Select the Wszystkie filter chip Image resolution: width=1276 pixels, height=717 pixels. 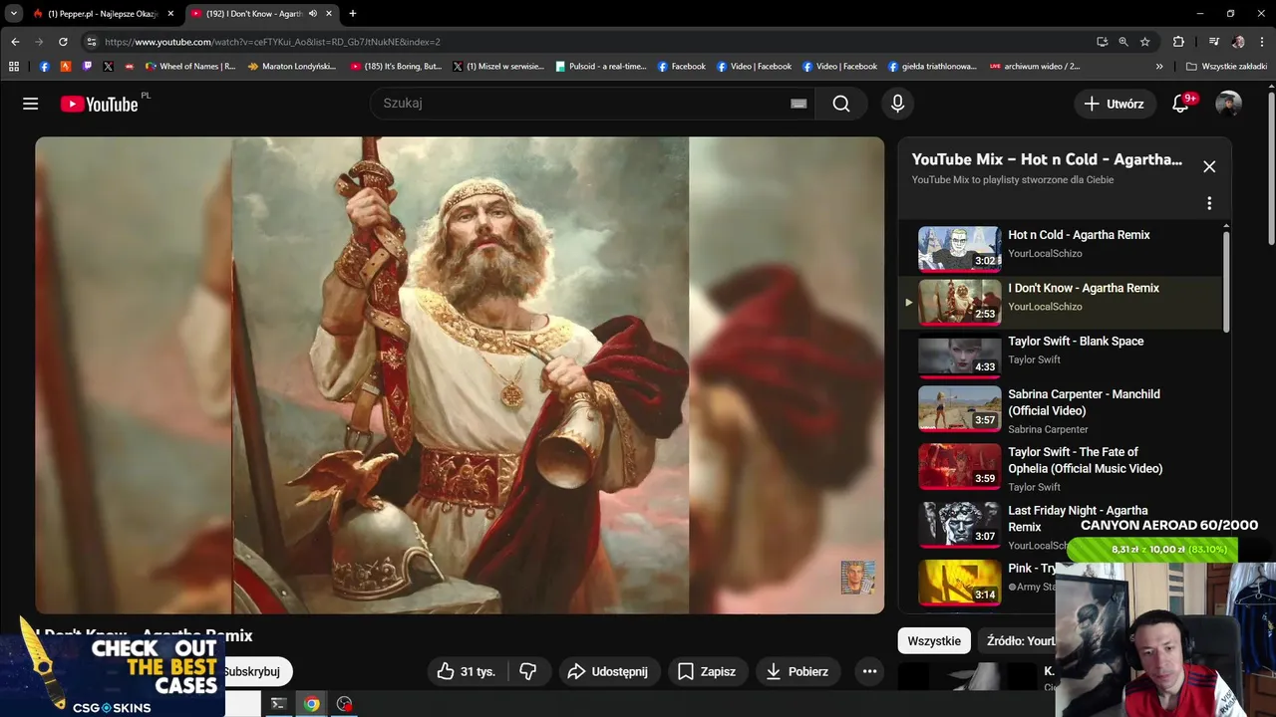pos(934,641)
